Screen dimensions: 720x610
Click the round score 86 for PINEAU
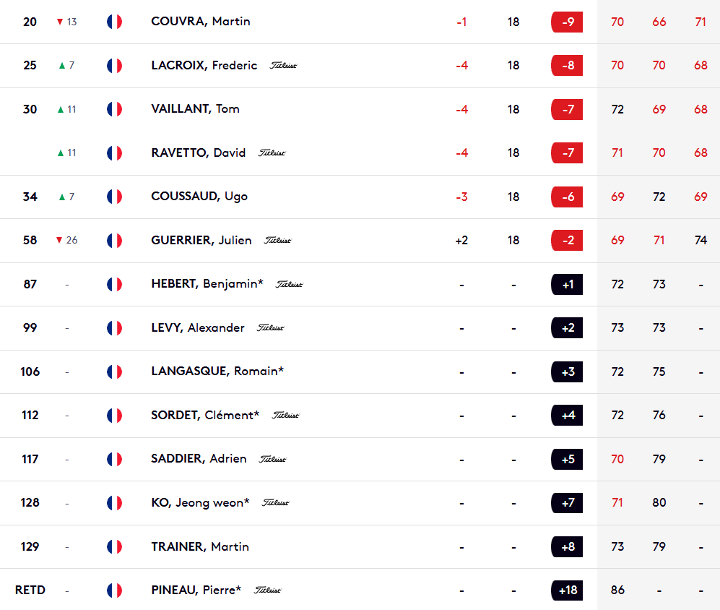click(x=617, y=590)
